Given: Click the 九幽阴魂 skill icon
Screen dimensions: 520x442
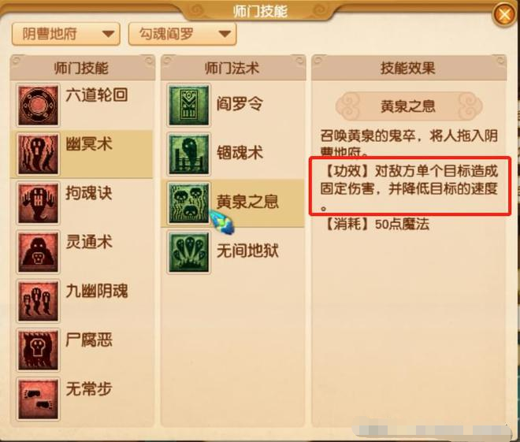Looking at the screenshot, I should 38,301.
